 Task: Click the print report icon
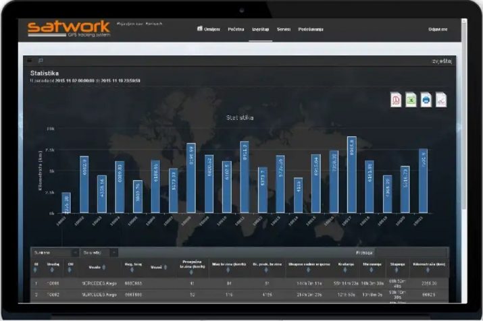pos(426,100)
